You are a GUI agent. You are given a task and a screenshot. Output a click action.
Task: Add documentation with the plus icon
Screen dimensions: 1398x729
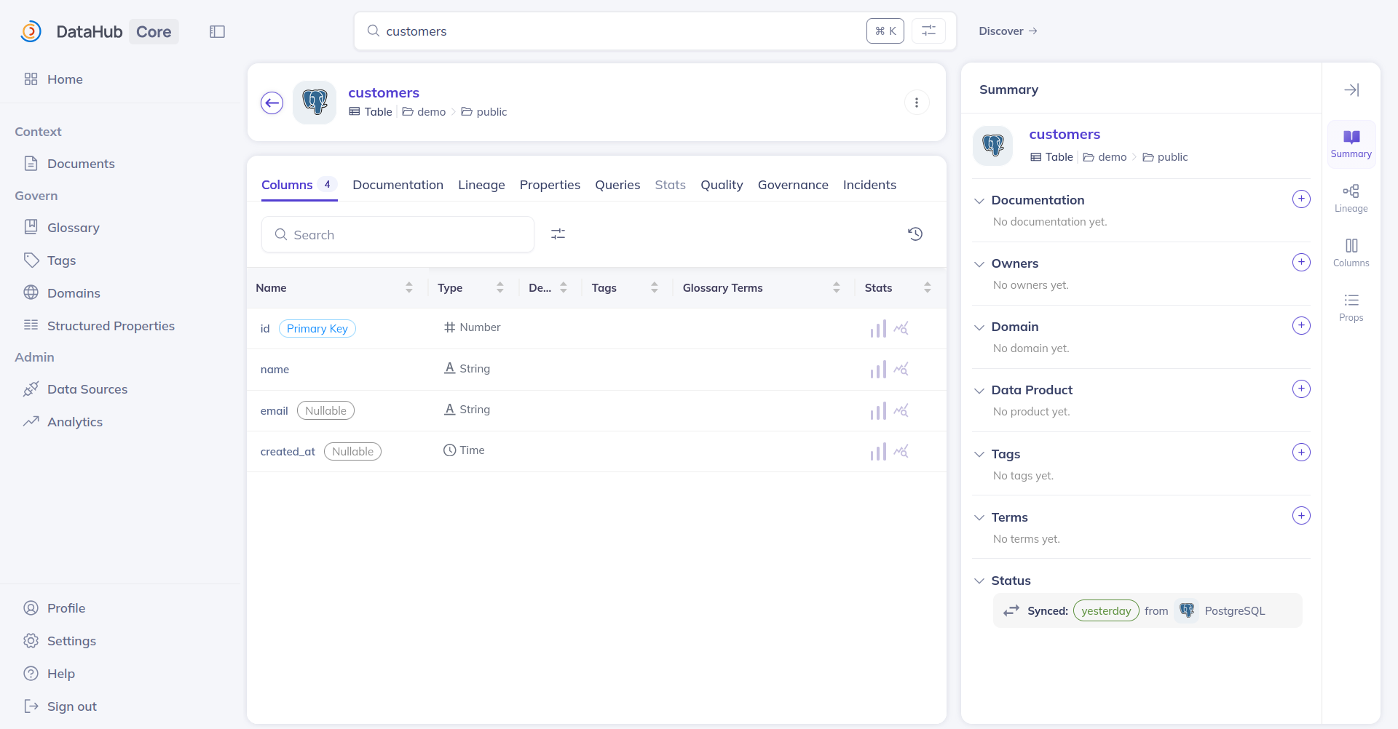tap(1301, 199)
